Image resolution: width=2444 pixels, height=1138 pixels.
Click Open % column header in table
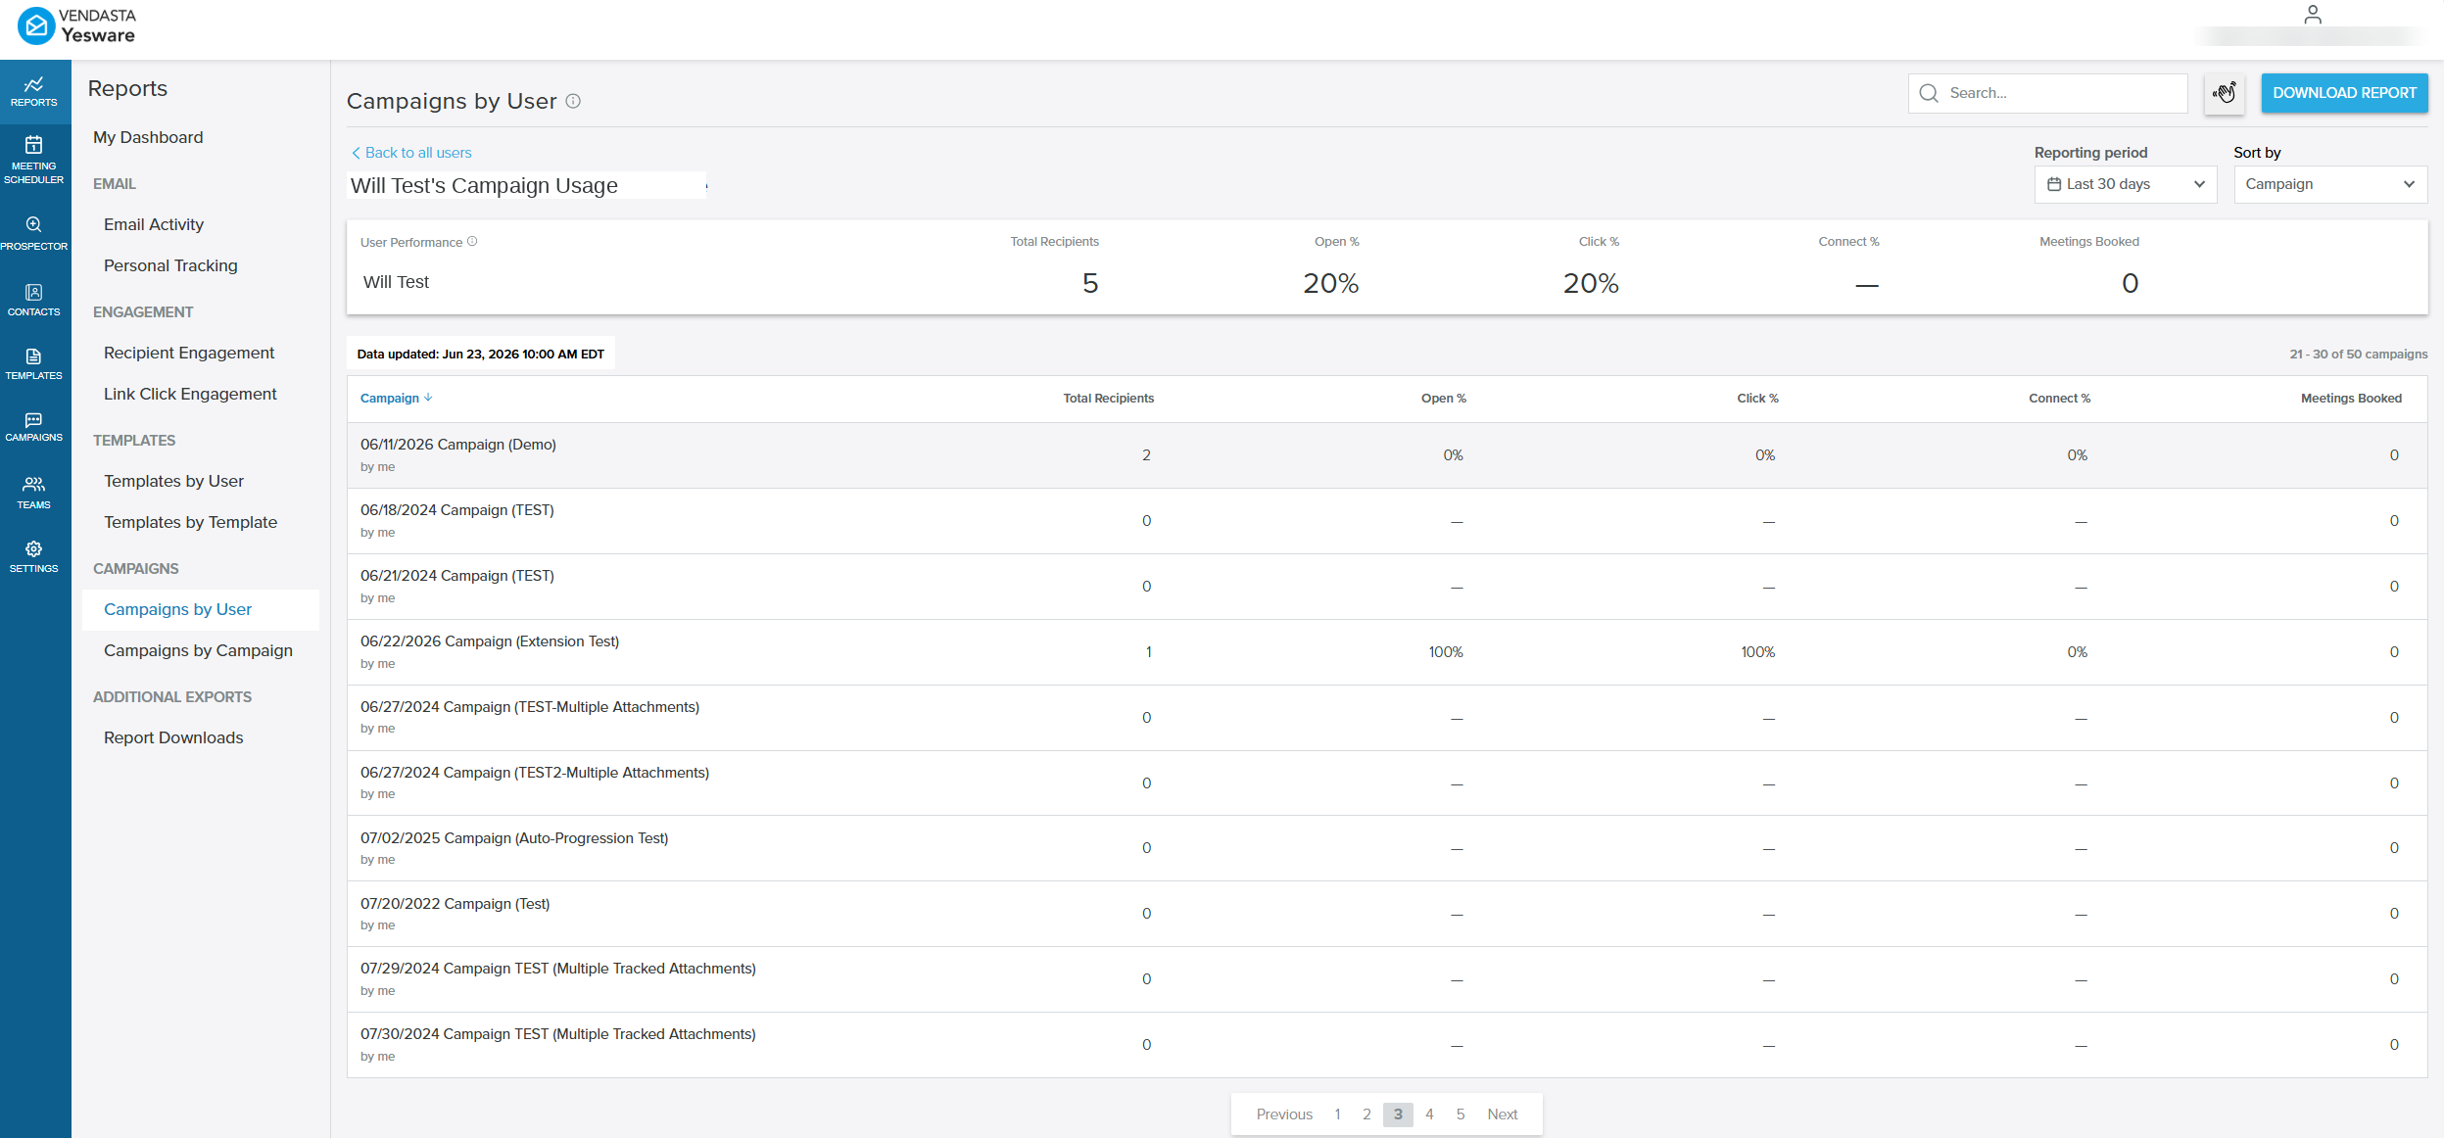point(1443,399)
